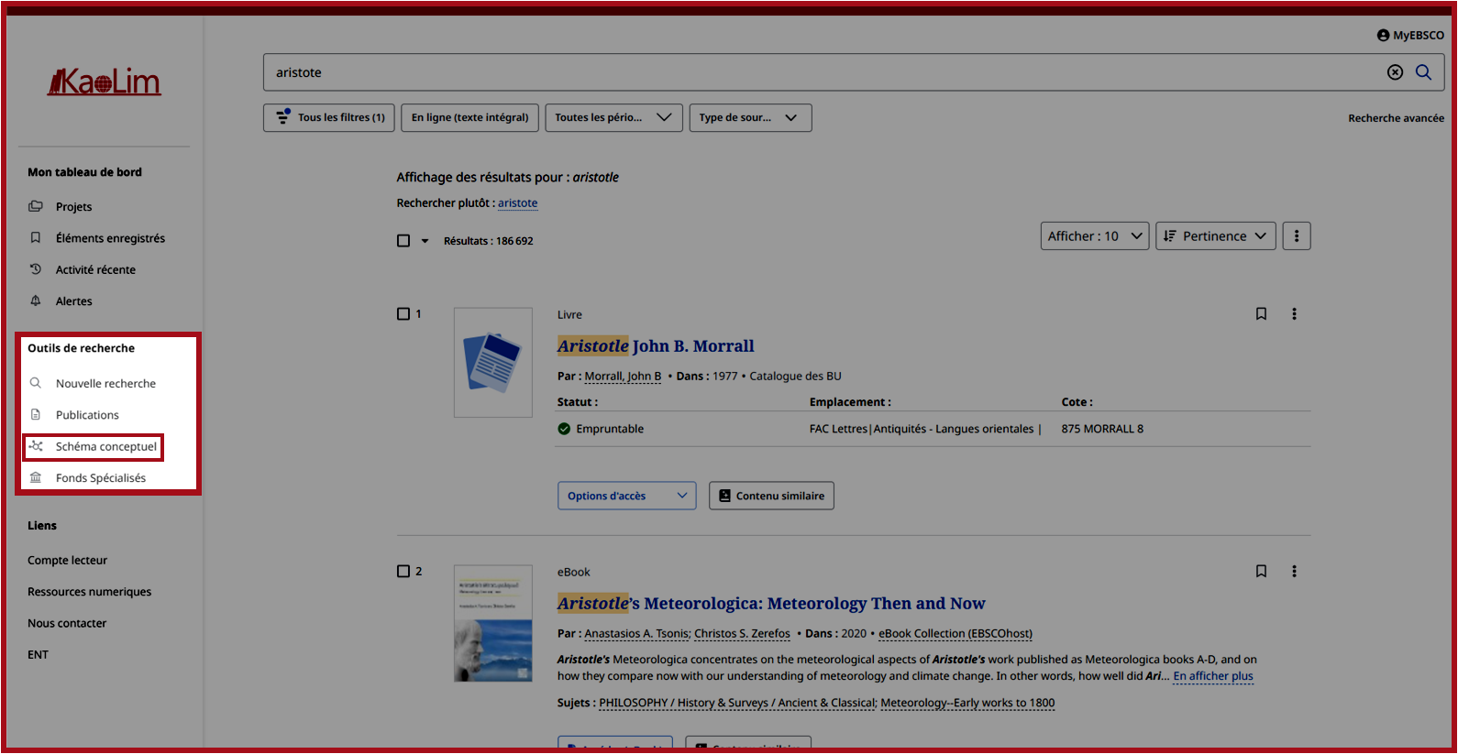Viewport: 1458px width, 754px height.
Task: Click the KaoLim logo
Action: [105, 82]
